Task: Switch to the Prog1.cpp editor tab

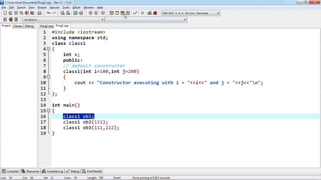Action: pos(47,26)
